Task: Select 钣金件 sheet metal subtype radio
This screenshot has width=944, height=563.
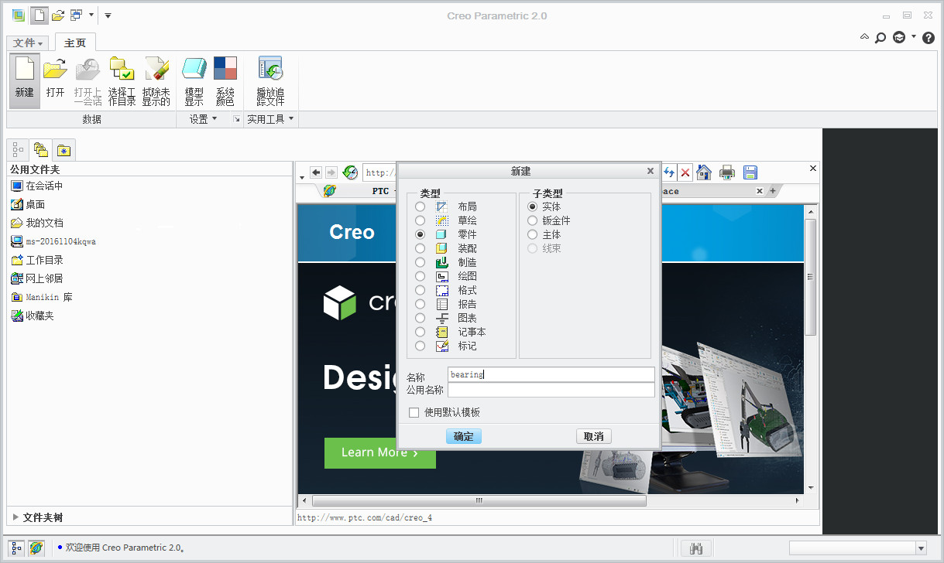Action: (x=532, y=220)
